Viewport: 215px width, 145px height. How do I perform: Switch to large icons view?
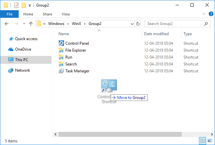pyautogui.click(x=210, y=141)
